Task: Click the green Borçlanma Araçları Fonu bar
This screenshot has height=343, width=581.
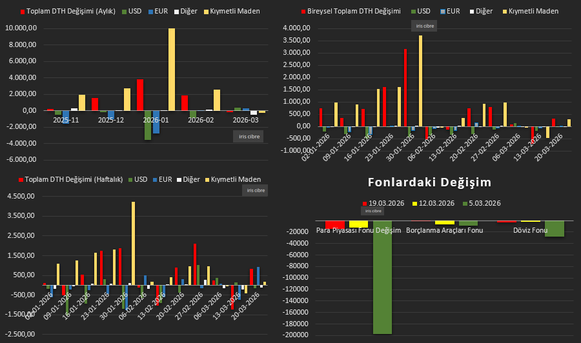Action: click(x=469, y=223)
